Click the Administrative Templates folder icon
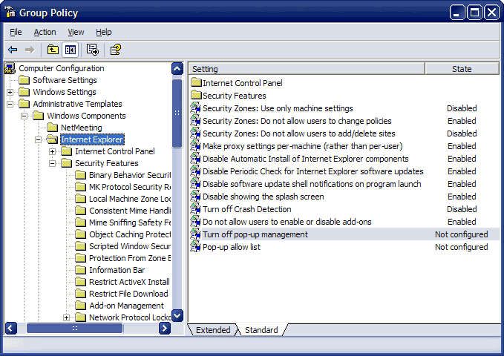This screenshot has width=504, height=356. pos(24,104)
